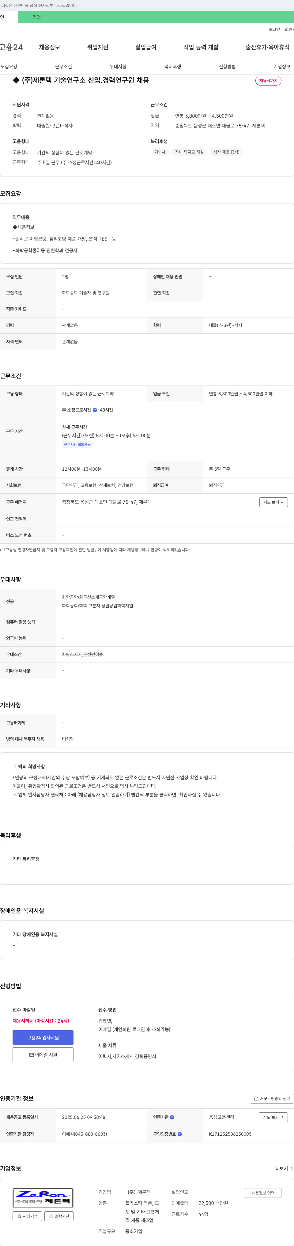Select the registration date 2025.06.25 09:38:48

pyautogui.click(x=84, y=1117)
